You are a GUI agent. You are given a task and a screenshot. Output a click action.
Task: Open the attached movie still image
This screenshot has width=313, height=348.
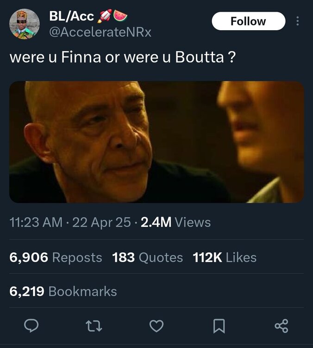(x=156, y=142)
